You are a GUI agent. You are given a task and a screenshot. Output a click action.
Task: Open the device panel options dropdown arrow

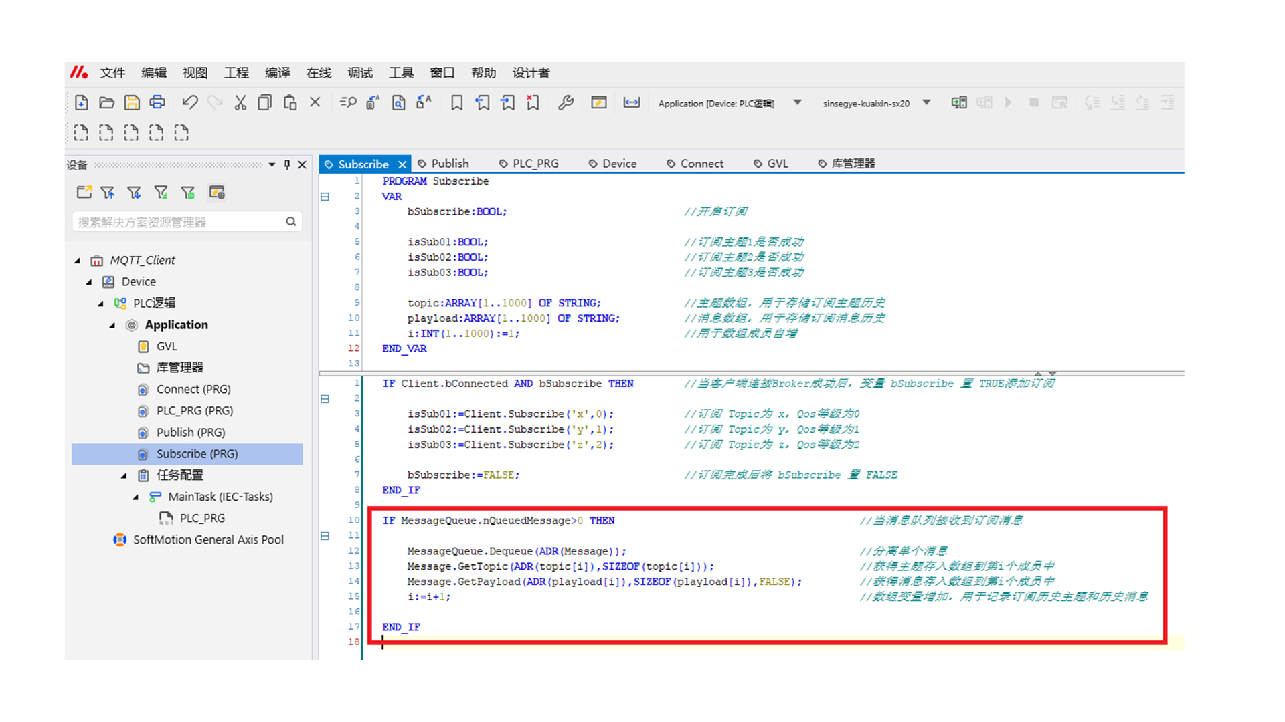272,164
